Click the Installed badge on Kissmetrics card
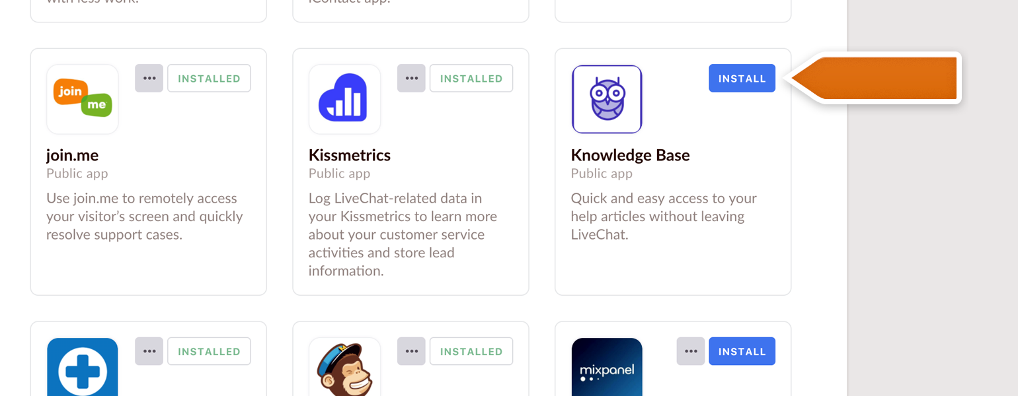 [x=471, y=79]
